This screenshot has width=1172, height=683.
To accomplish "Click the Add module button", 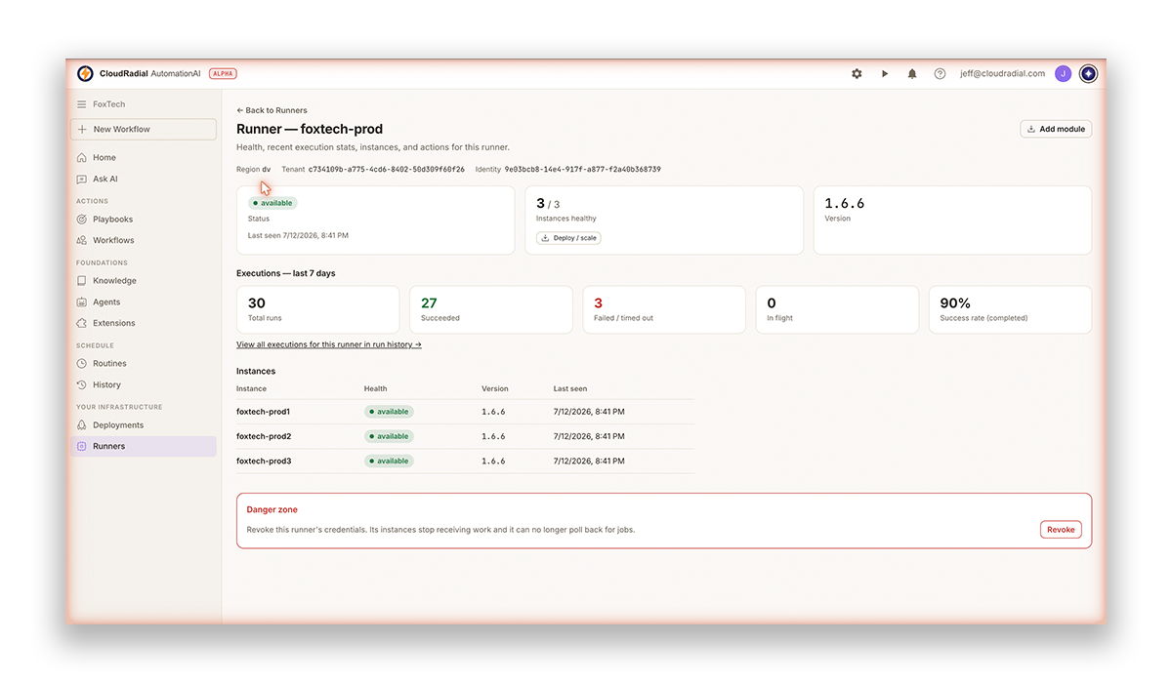I will point(1056,129).
